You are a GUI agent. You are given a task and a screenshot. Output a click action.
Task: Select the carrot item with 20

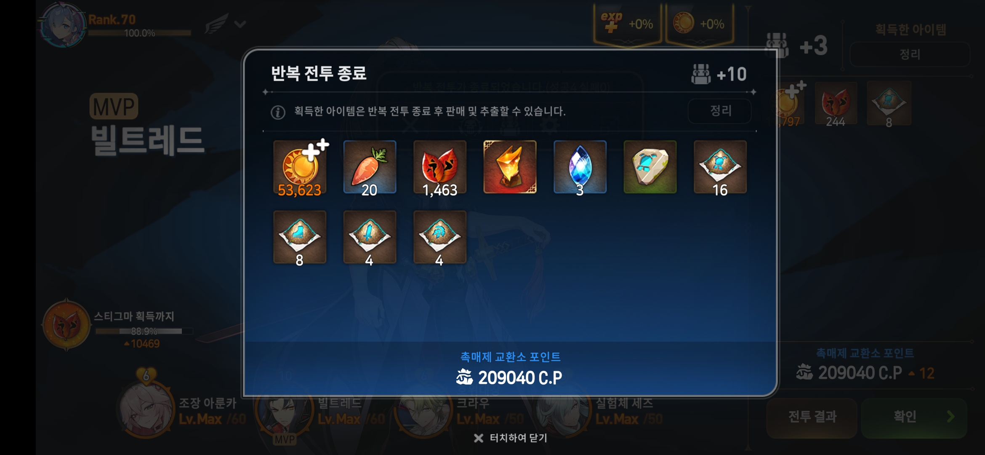pyautogui.click(x=370, y=167)
